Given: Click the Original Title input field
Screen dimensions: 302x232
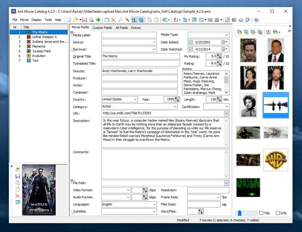Looking at the screenshot, I should coord(141,56).
